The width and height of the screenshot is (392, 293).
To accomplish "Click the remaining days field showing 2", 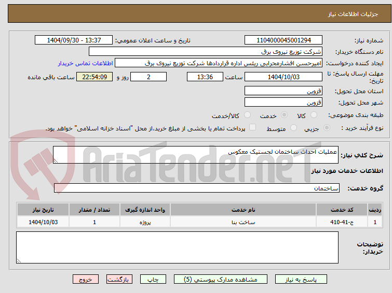I will pyautogui.click(x=148, y=77).
